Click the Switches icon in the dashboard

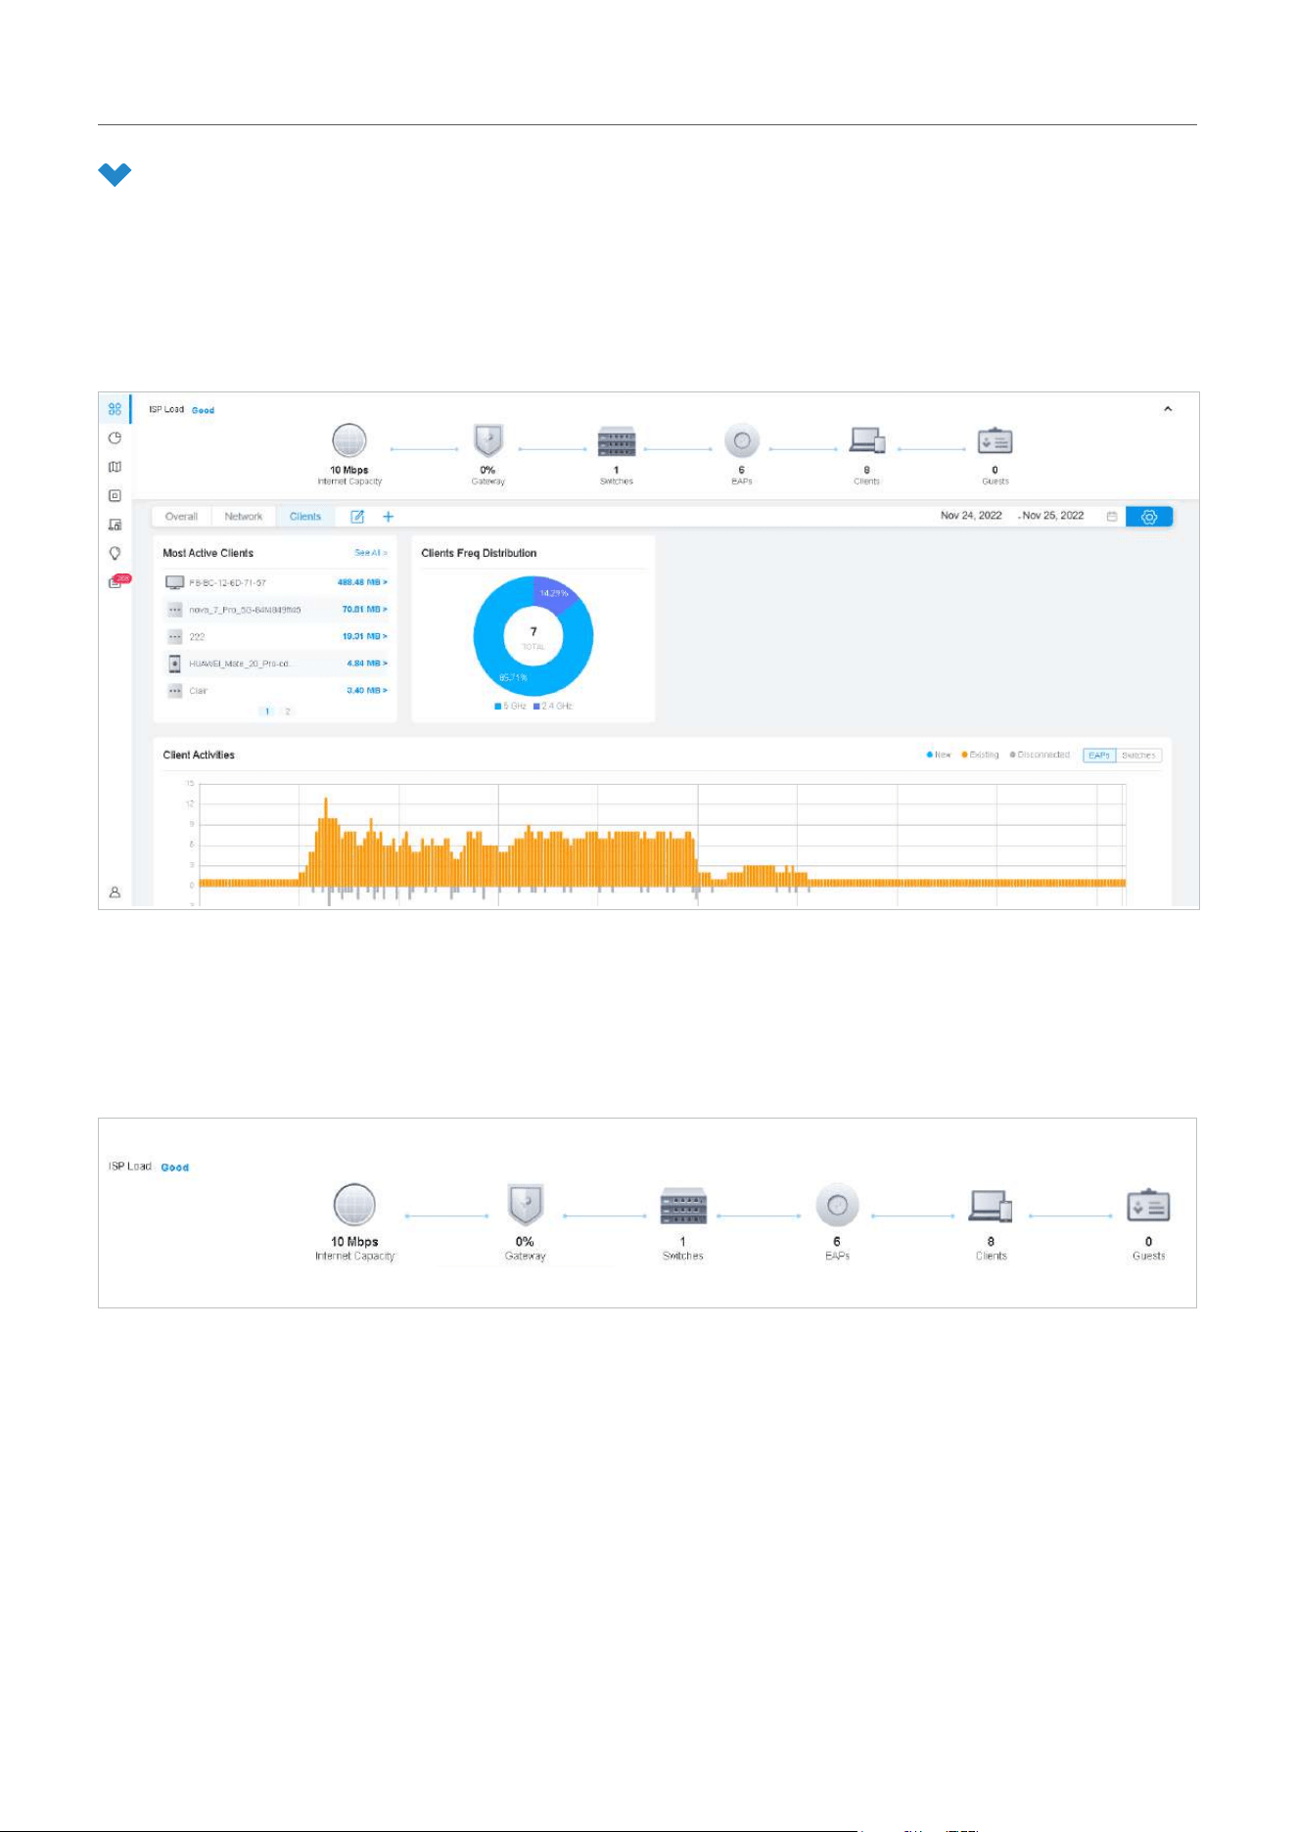[x=617, y=442]
